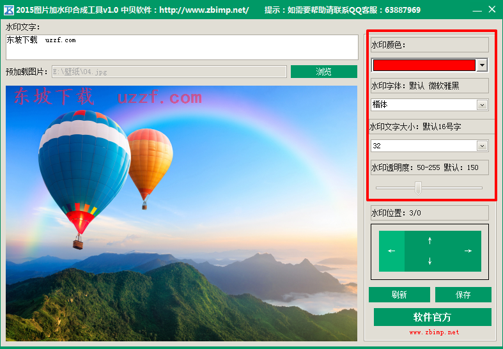Image resolution: width=503 pixels, height=349 pixels.
Task: Move watermark up with the up arrow
Action: point(430,240)
